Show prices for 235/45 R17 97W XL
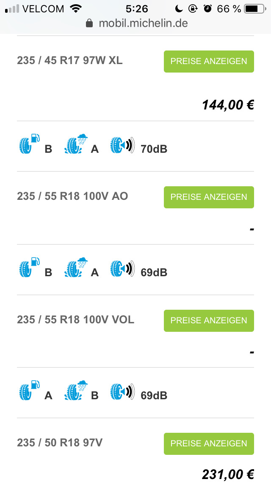Screen dimensions: 271x482 [209, 62]
